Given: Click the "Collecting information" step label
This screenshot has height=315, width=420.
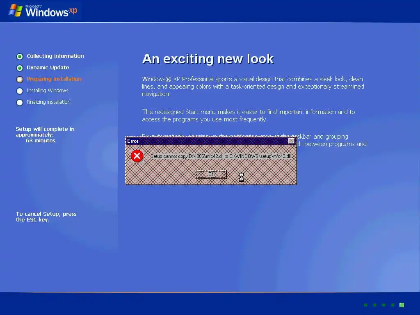Looking at the screenshot, I should coord(55,56).
